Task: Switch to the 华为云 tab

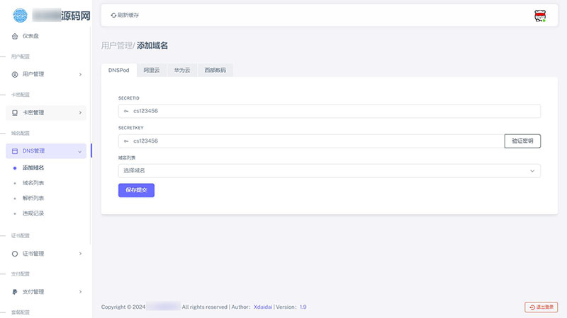Action: tap(182, 70)
